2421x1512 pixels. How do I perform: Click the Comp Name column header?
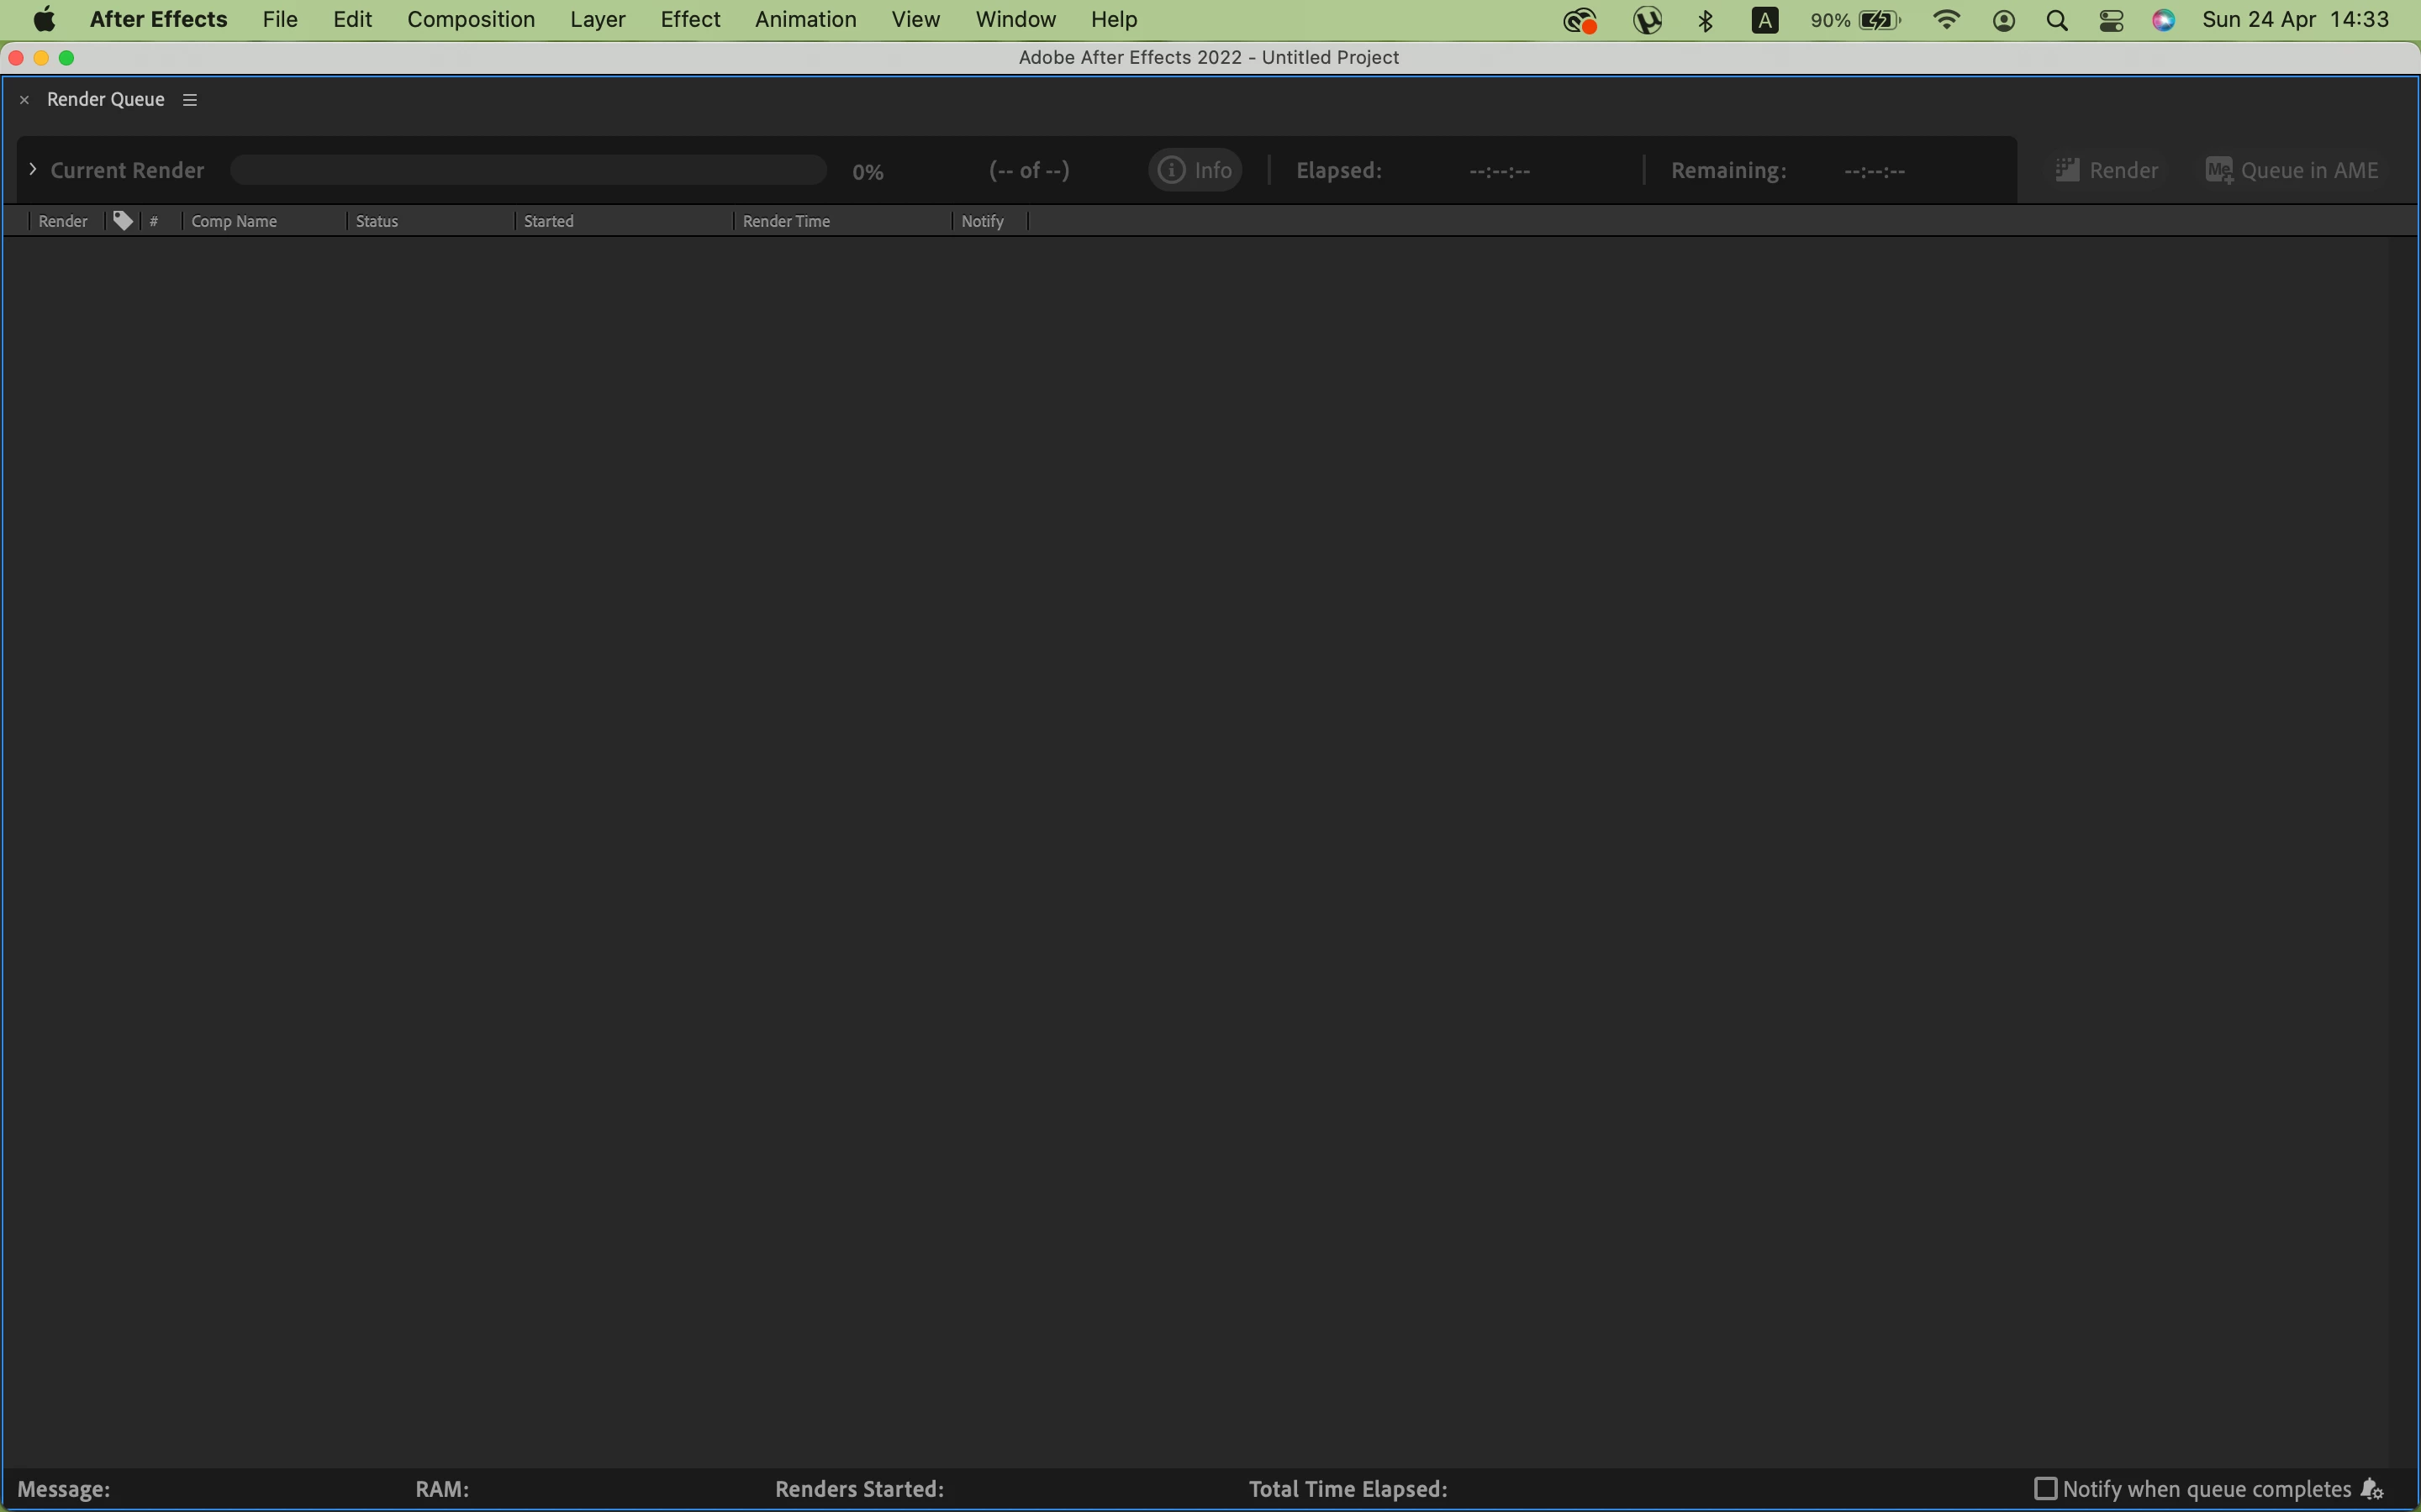(234, 221)
